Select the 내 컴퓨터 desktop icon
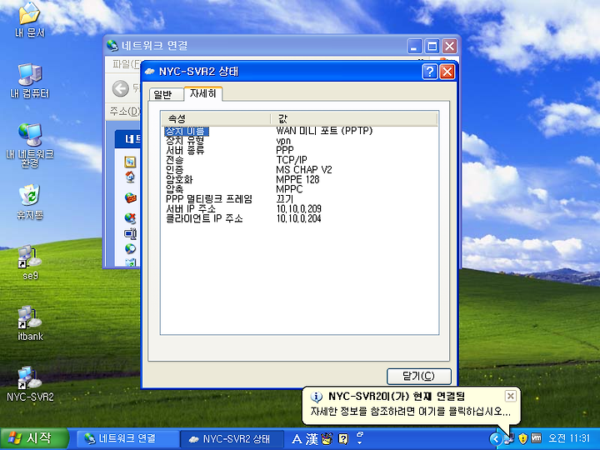Viewport: 600px width, 450px height. click(30, 81)
